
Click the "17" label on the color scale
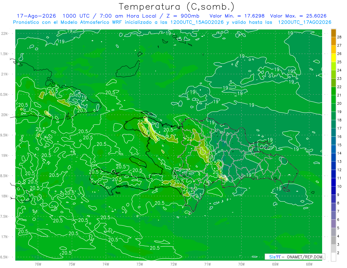point(339,128)
